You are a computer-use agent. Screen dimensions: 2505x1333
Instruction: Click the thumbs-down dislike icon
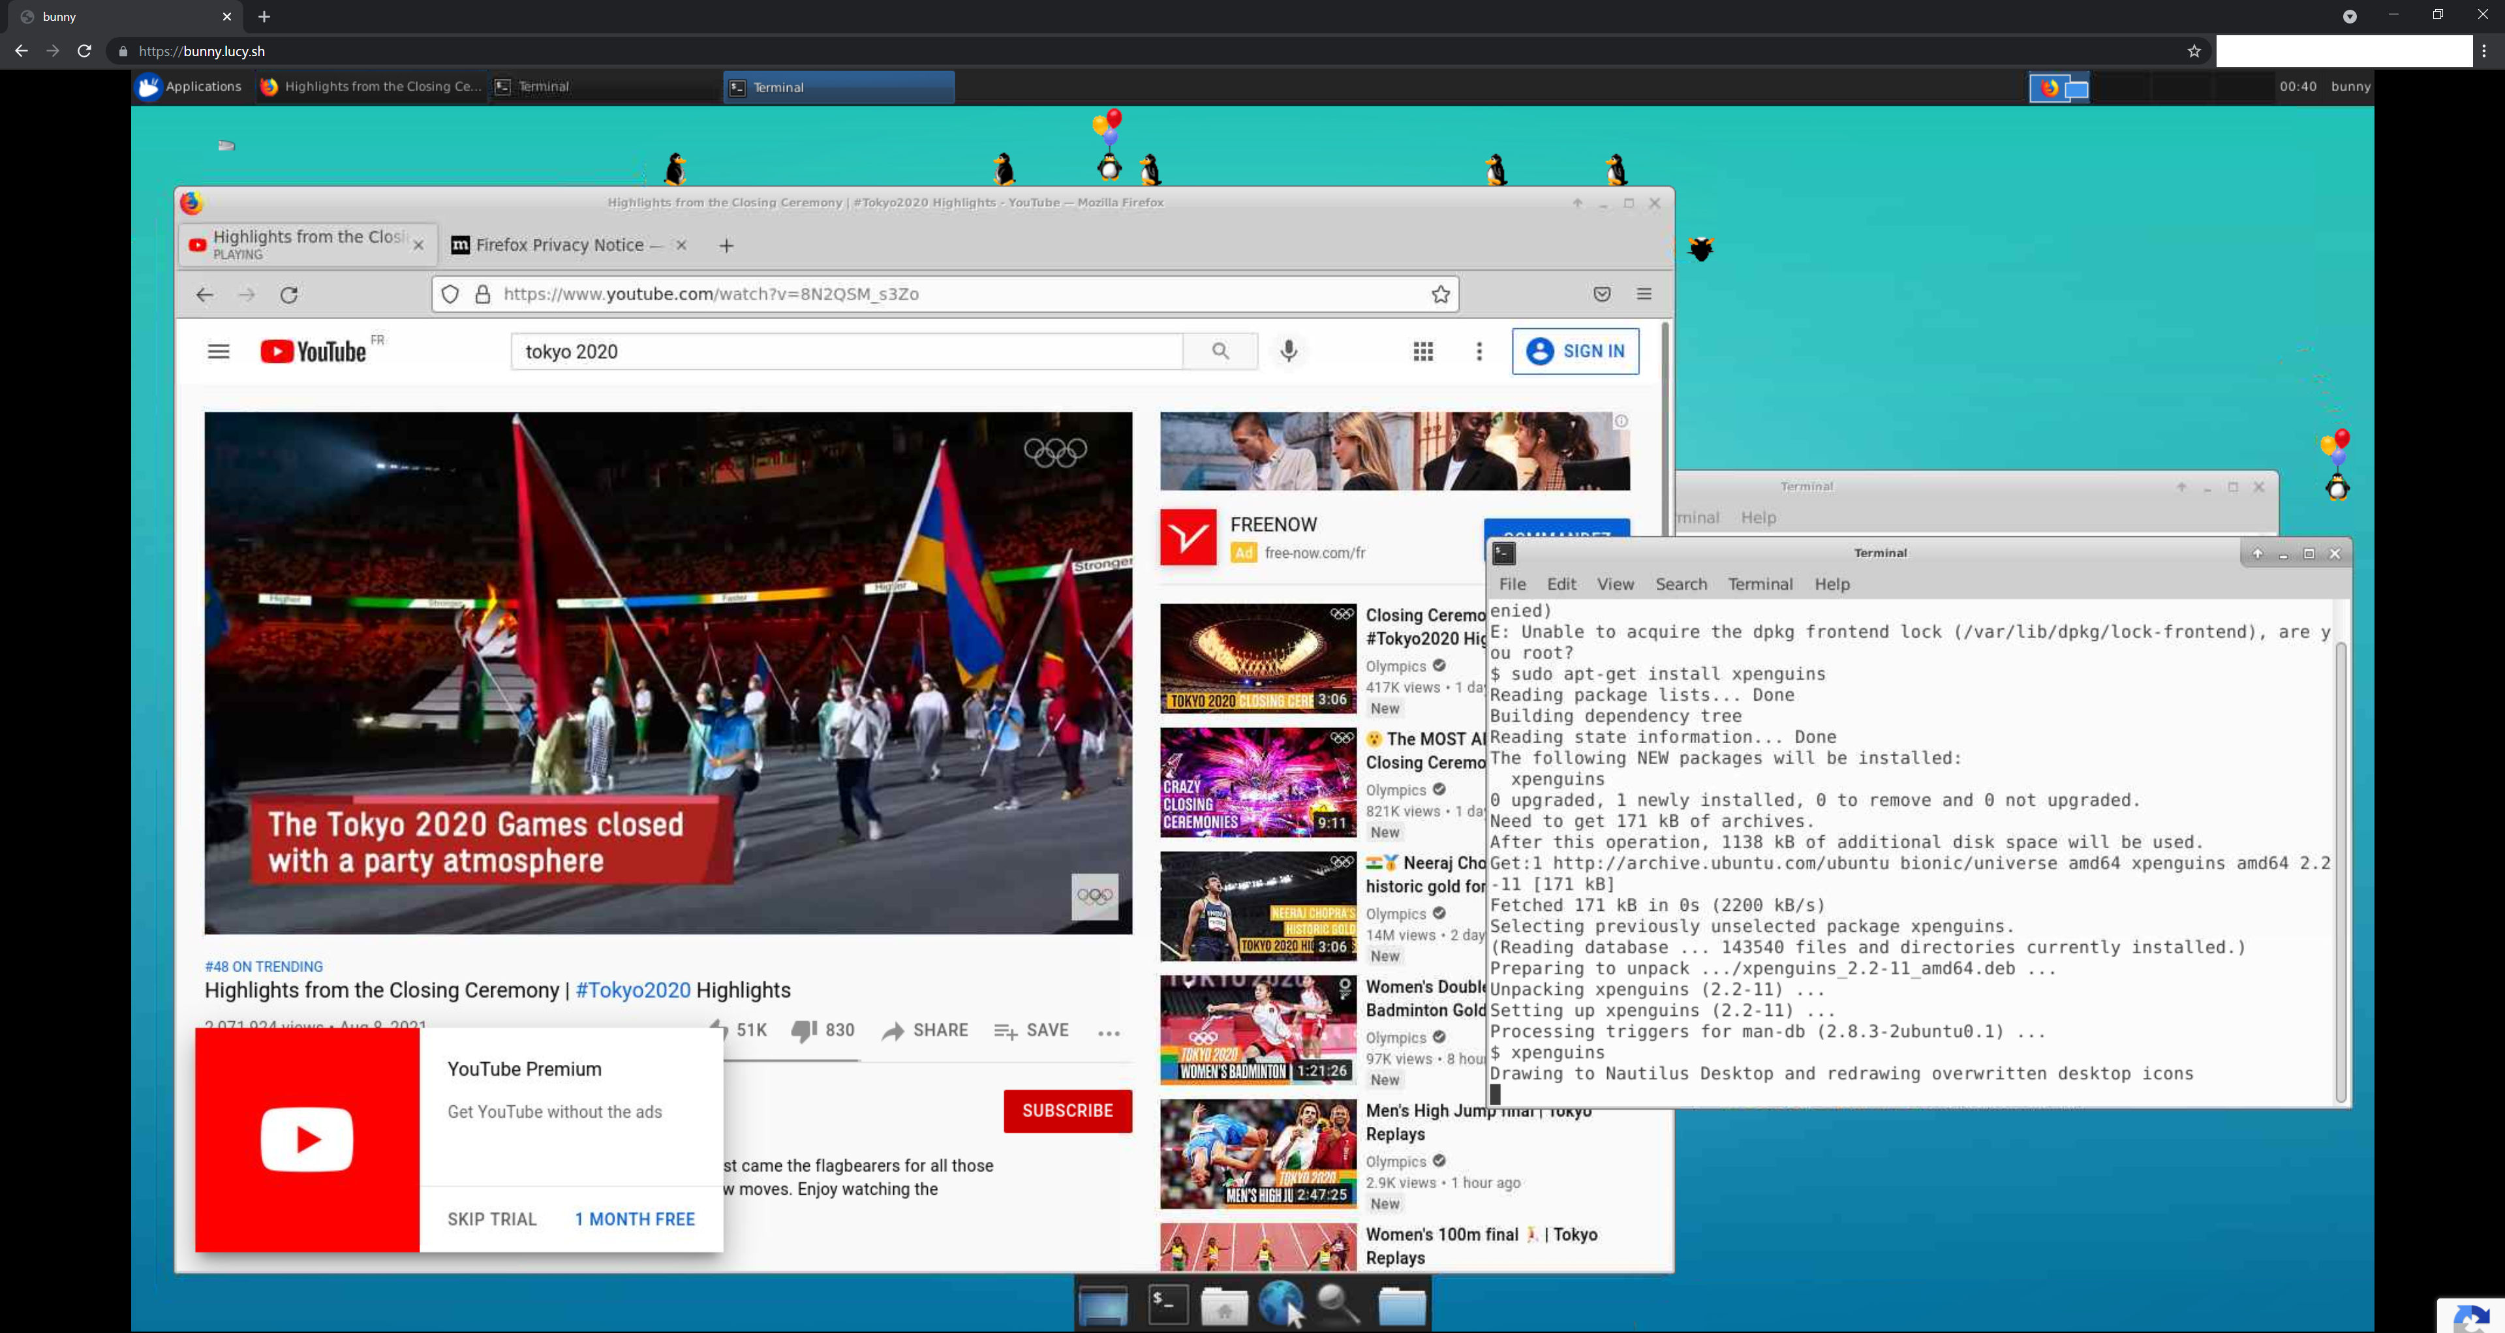tap(803, 1031)
